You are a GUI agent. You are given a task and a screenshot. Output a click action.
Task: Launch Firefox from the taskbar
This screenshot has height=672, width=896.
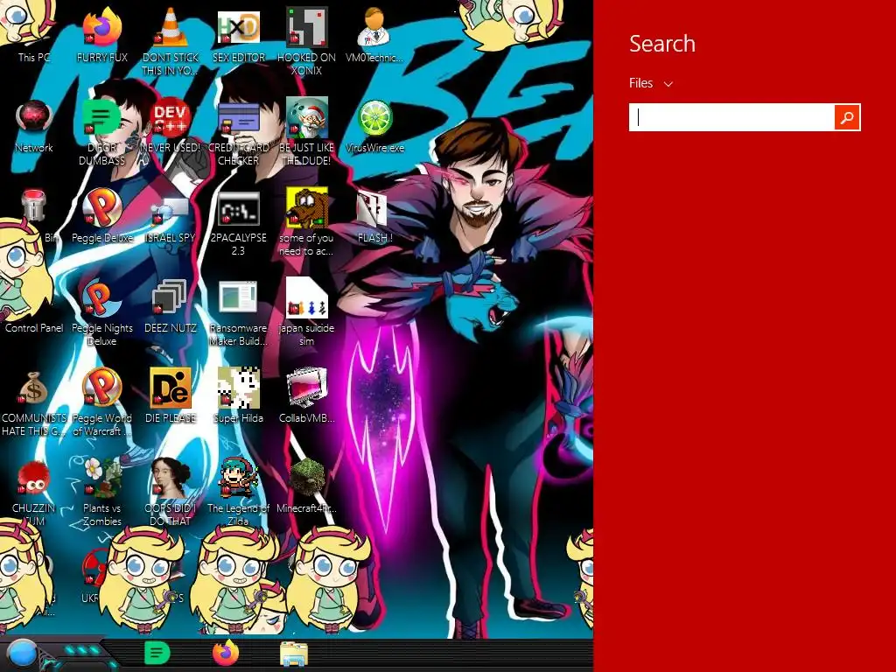tap(226, 654)
